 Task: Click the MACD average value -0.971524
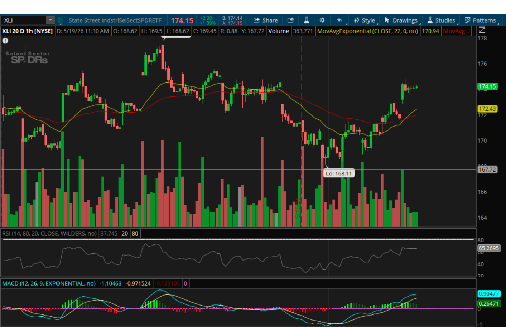coord(138,283)
